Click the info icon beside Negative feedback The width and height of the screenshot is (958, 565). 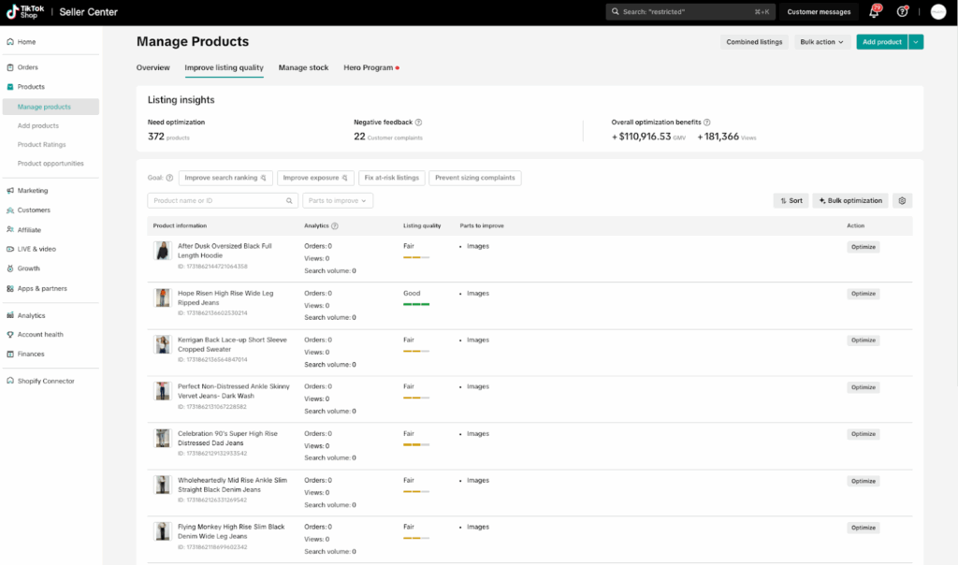(418, 123)
